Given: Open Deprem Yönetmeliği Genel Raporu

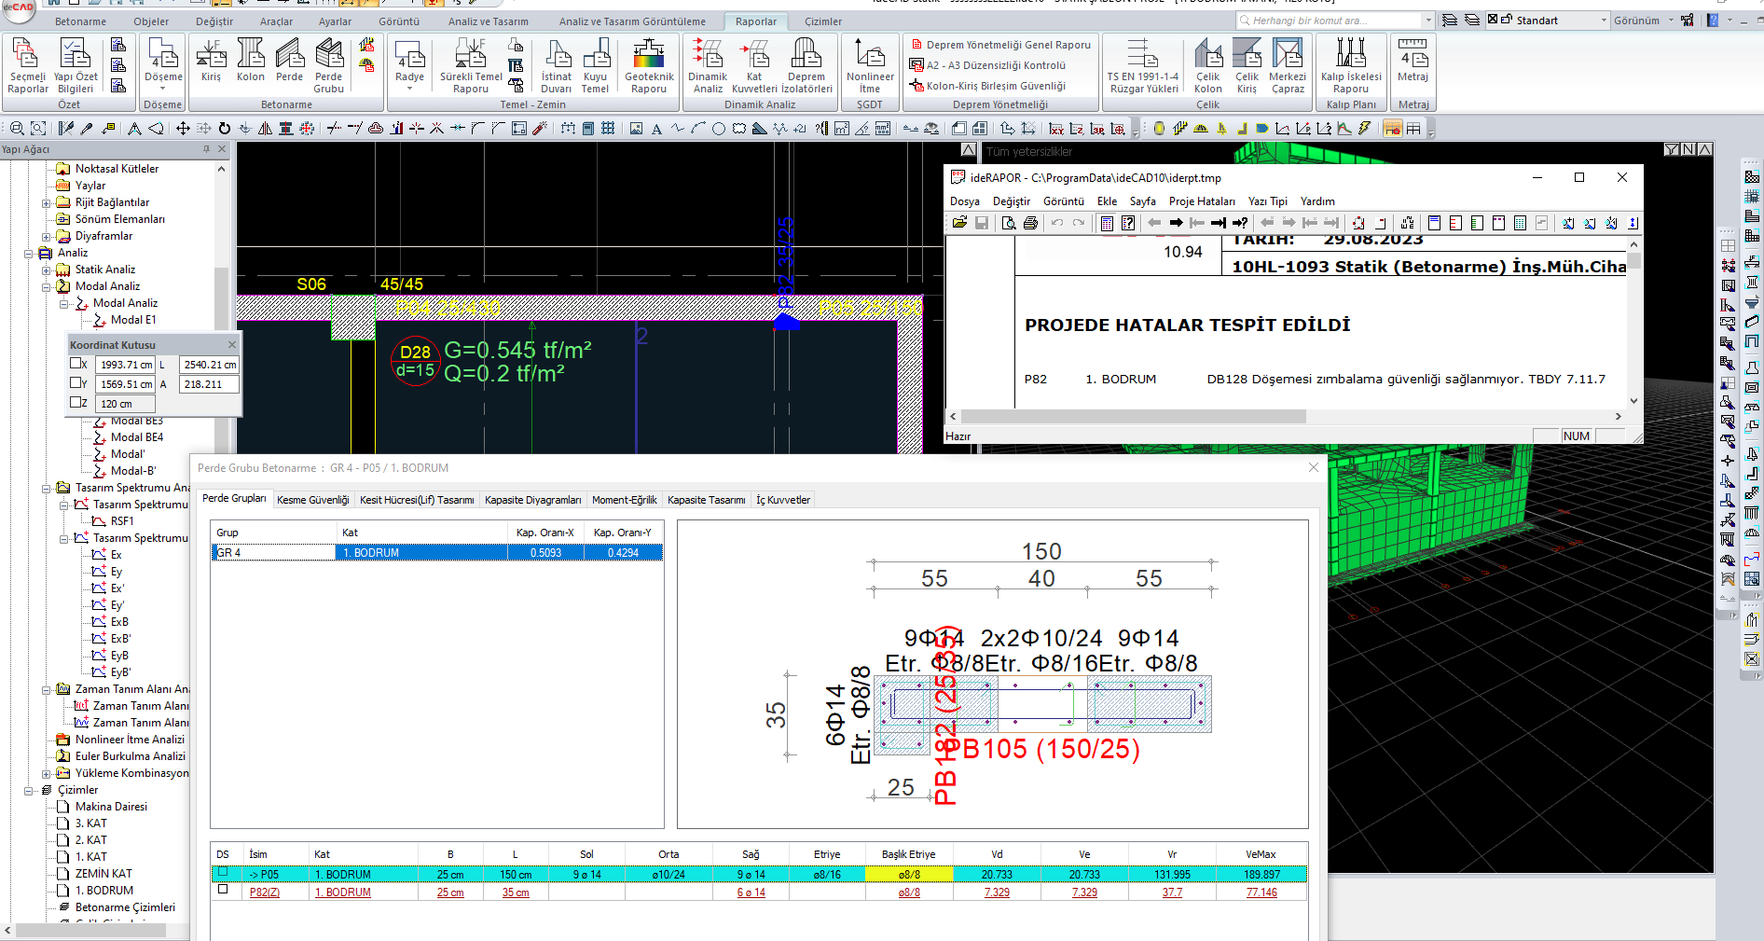Looking at the screenshot, I should coord(1000,45).
